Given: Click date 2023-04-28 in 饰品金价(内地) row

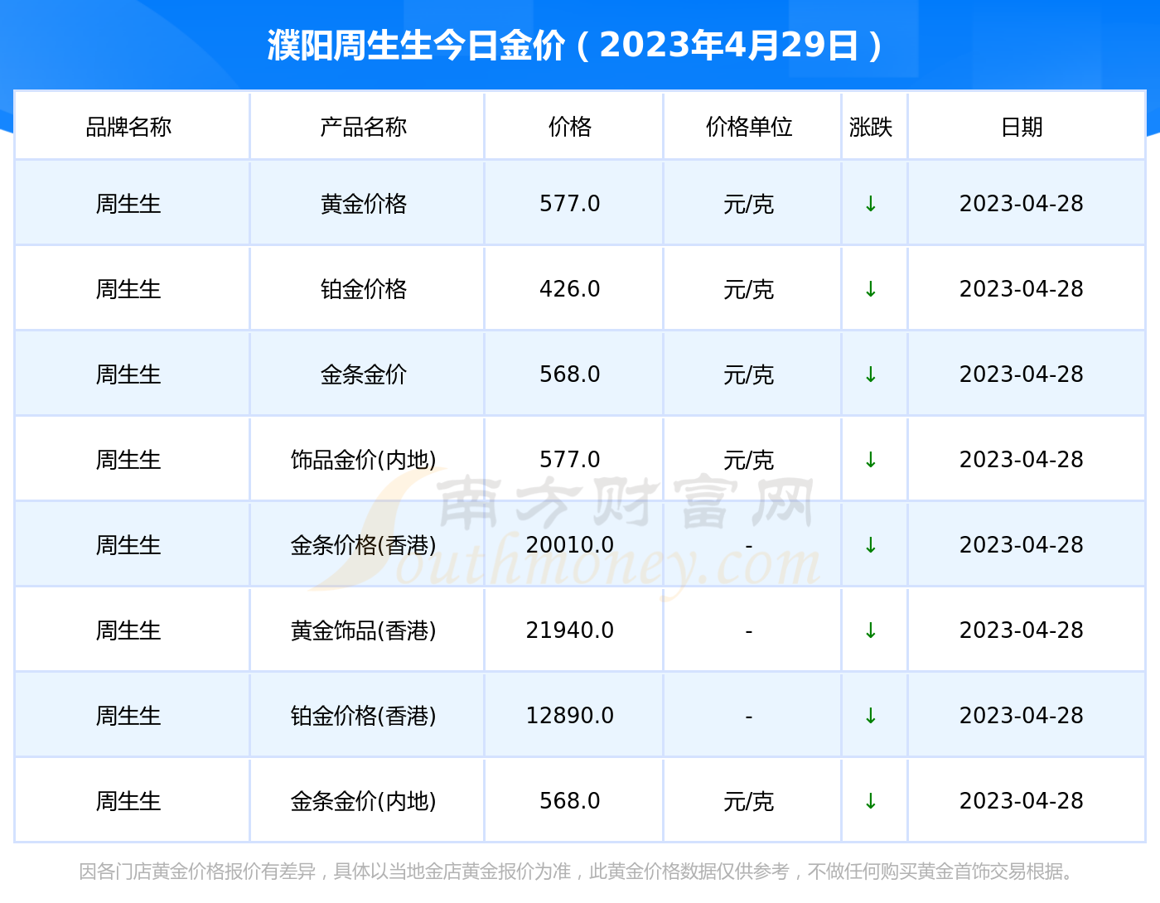Looking at the screenshot, I should click(1022, 460).
